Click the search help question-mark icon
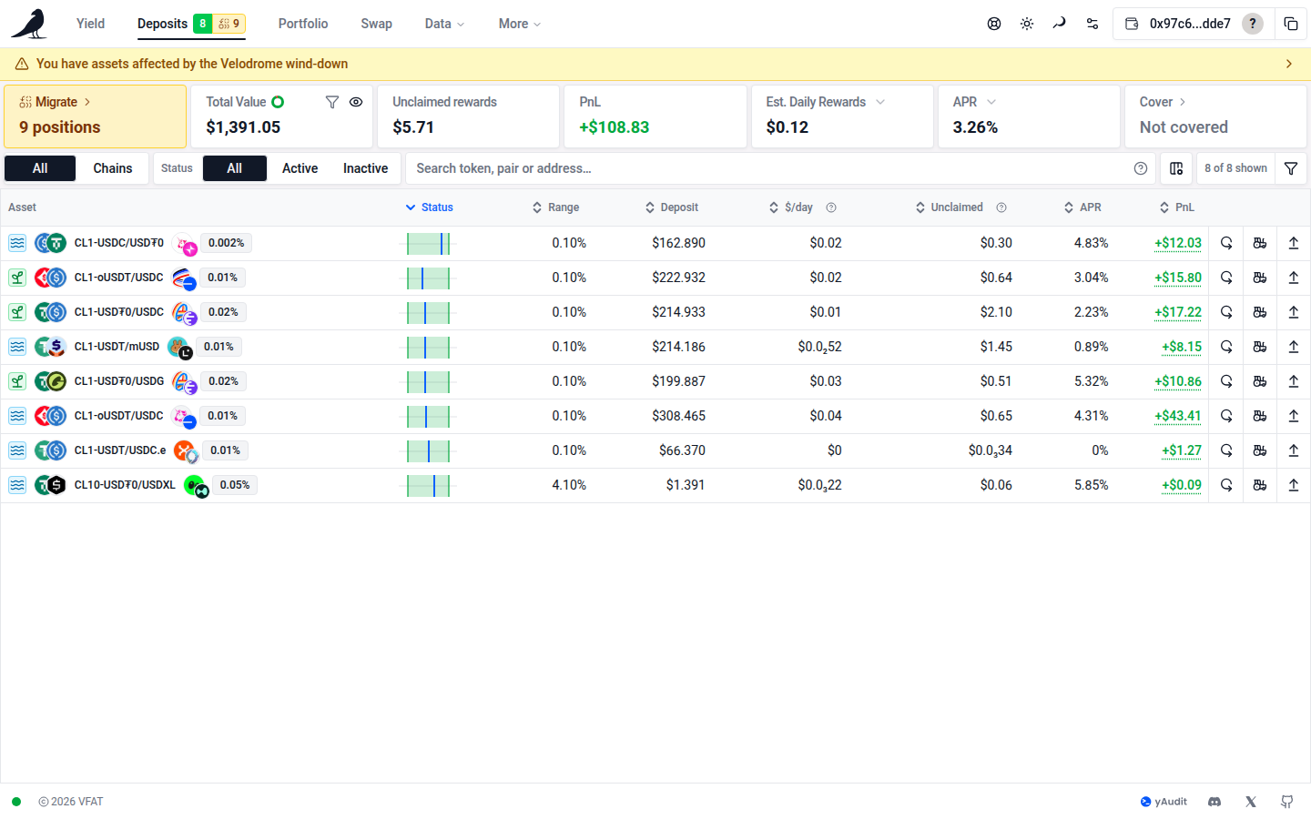1311x819 pixels. pos(1141,168)
